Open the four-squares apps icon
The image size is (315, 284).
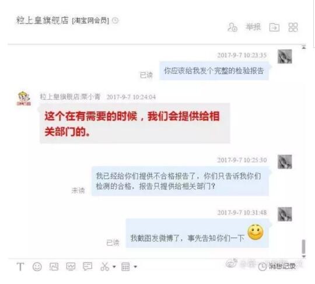coord(293,27)
